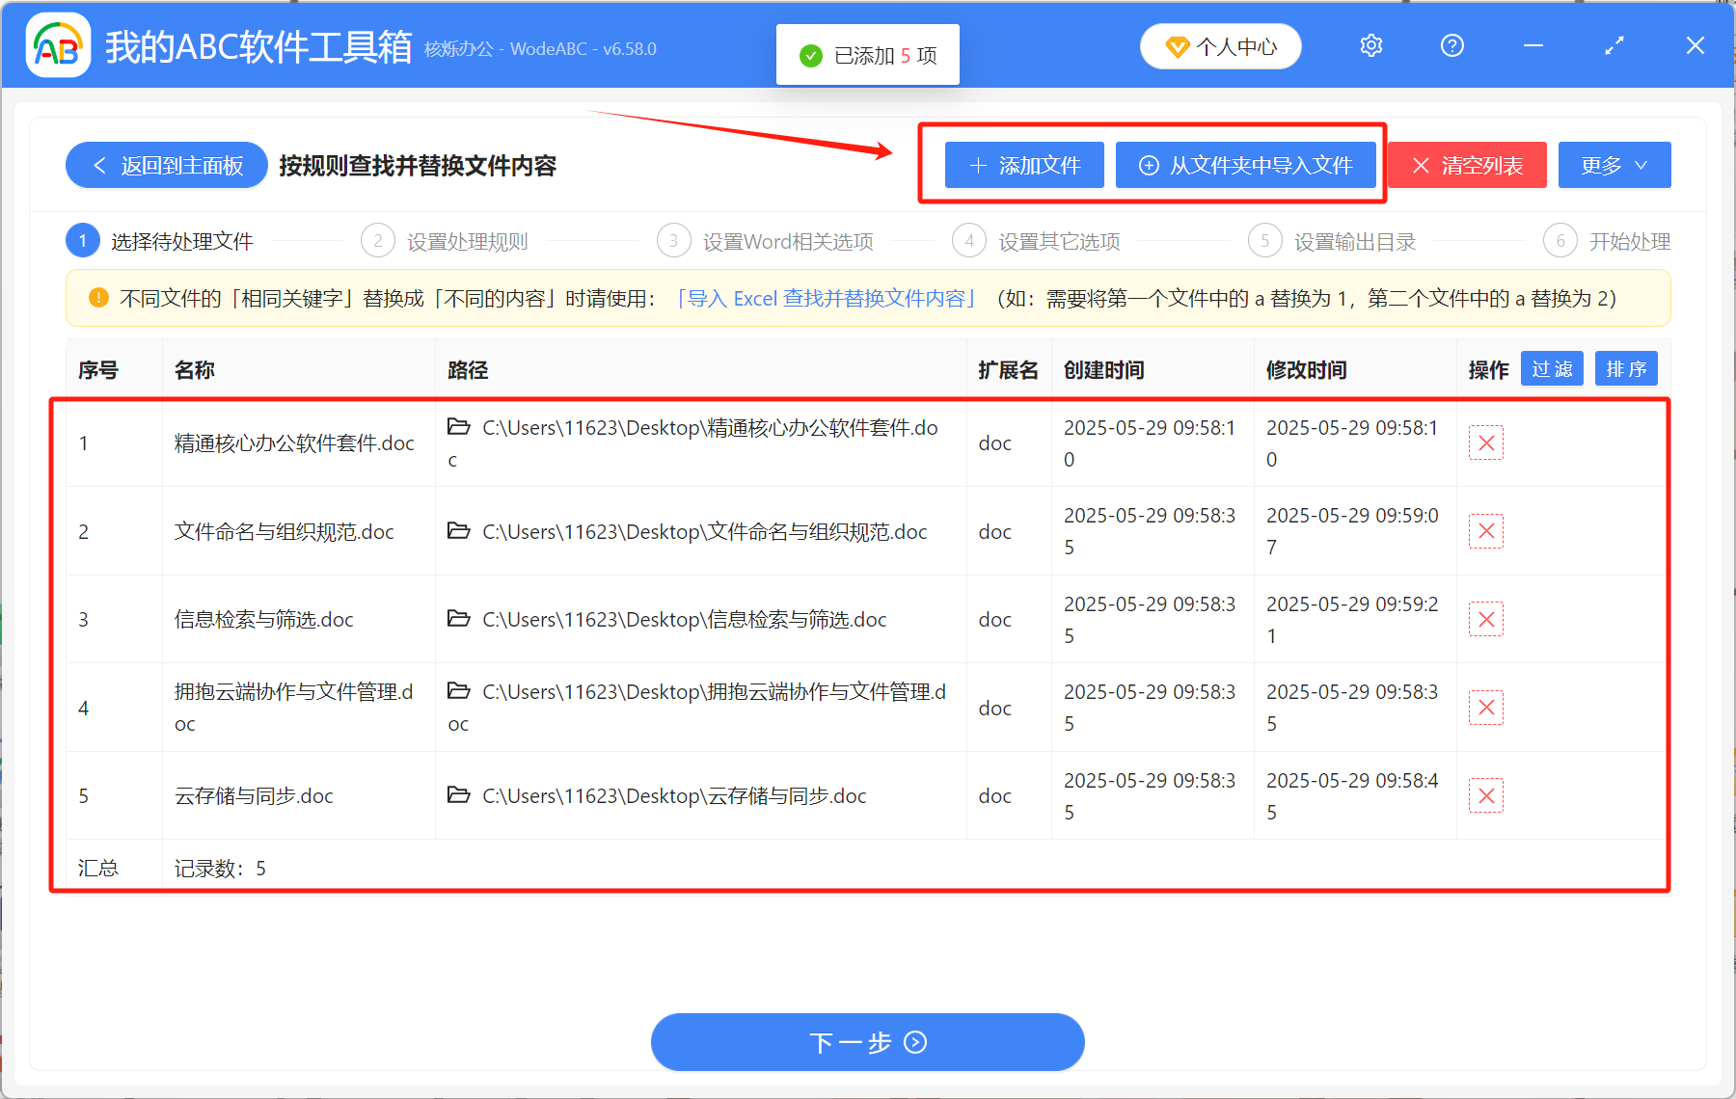Expand the 更多 dropdown menu

click(x=1614, y=166)
